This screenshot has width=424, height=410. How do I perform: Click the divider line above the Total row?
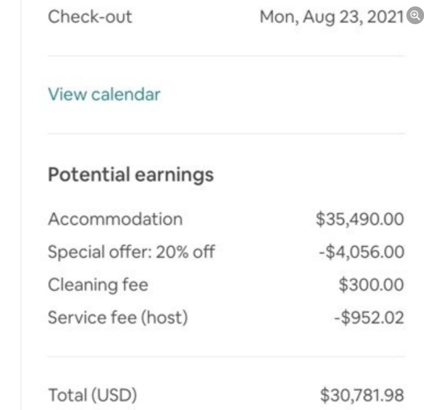226,357
